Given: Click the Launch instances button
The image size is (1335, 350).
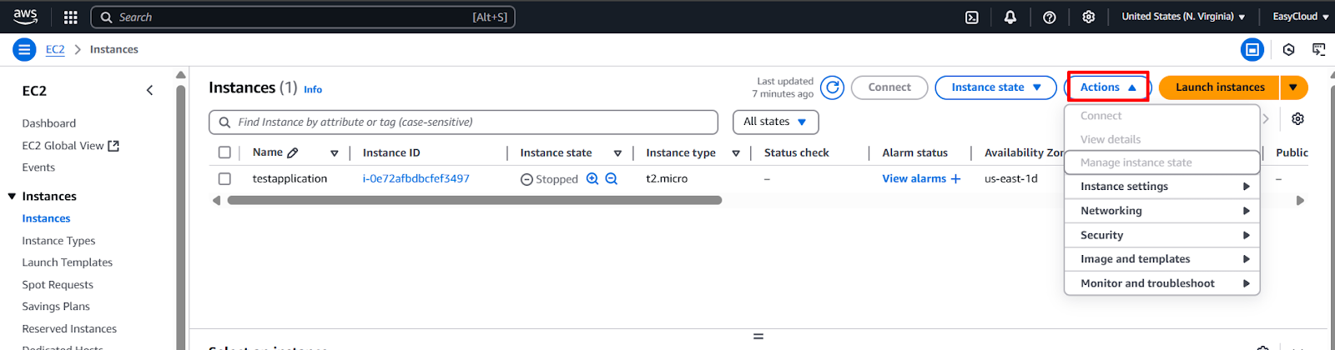Looking at the screenshot, I should (x=1219, y=87).
